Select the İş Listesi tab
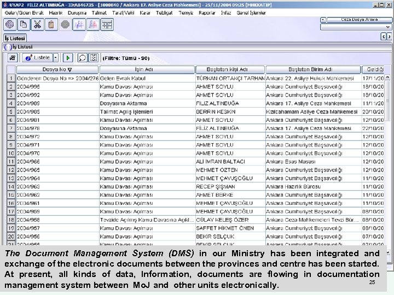The width and height of the screenshot is (394, 295). 15,38
